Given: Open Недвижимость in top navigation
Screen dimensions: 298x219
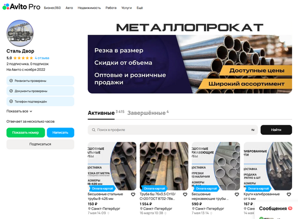Looking at the screenshot, I should click(89, 8).
